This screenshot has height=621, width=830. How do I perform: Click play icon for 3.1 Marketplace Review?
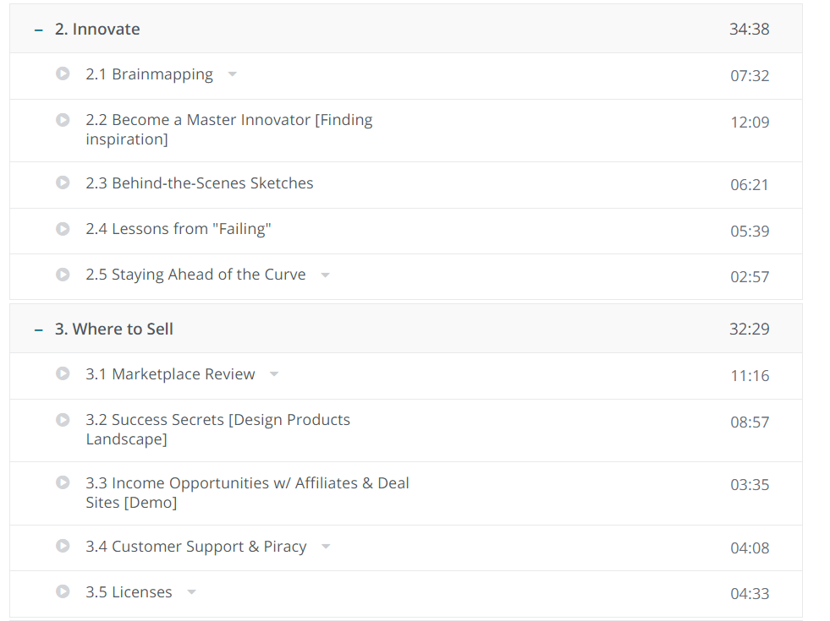[x=63, y=373]
